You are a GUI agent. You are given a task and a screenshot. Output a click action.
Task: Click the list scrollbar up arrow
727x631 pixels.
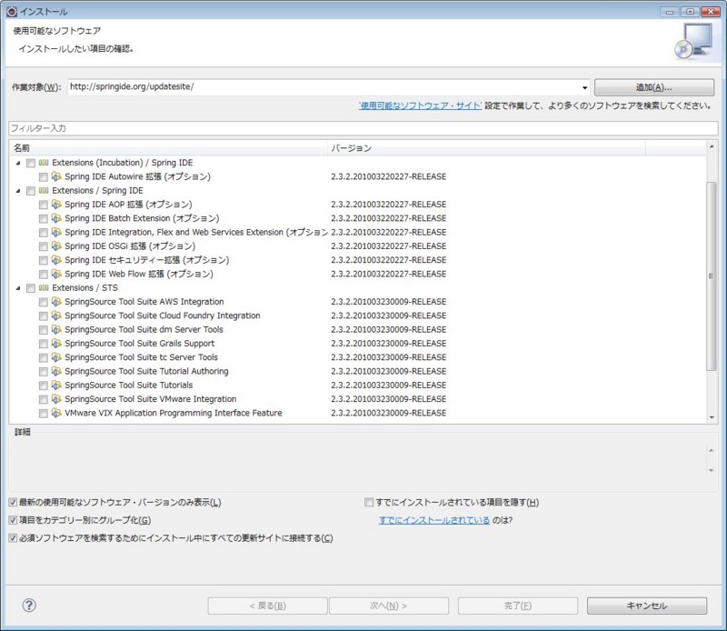click(712, 146)
